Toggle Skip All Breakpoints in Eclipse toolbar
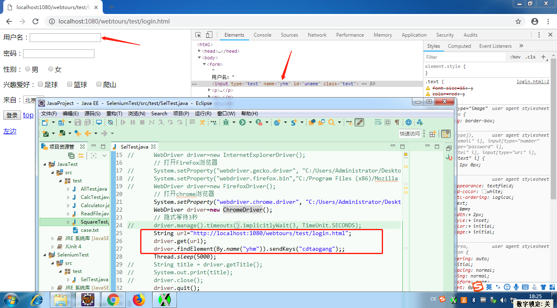 point(110,122)
